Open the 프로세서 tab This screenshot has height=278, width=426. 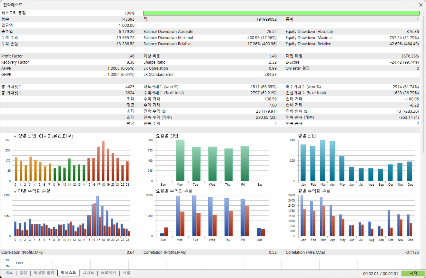point(108,273)
